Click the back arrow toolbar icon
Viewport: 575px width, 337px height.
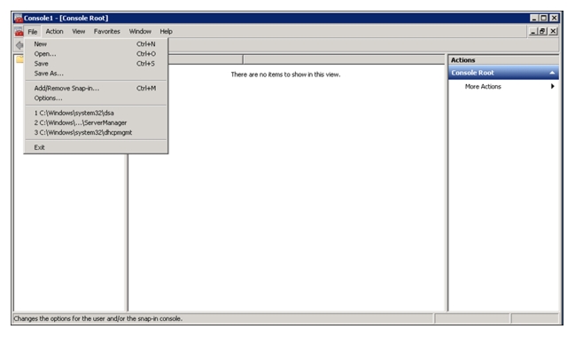click(19, 45)
